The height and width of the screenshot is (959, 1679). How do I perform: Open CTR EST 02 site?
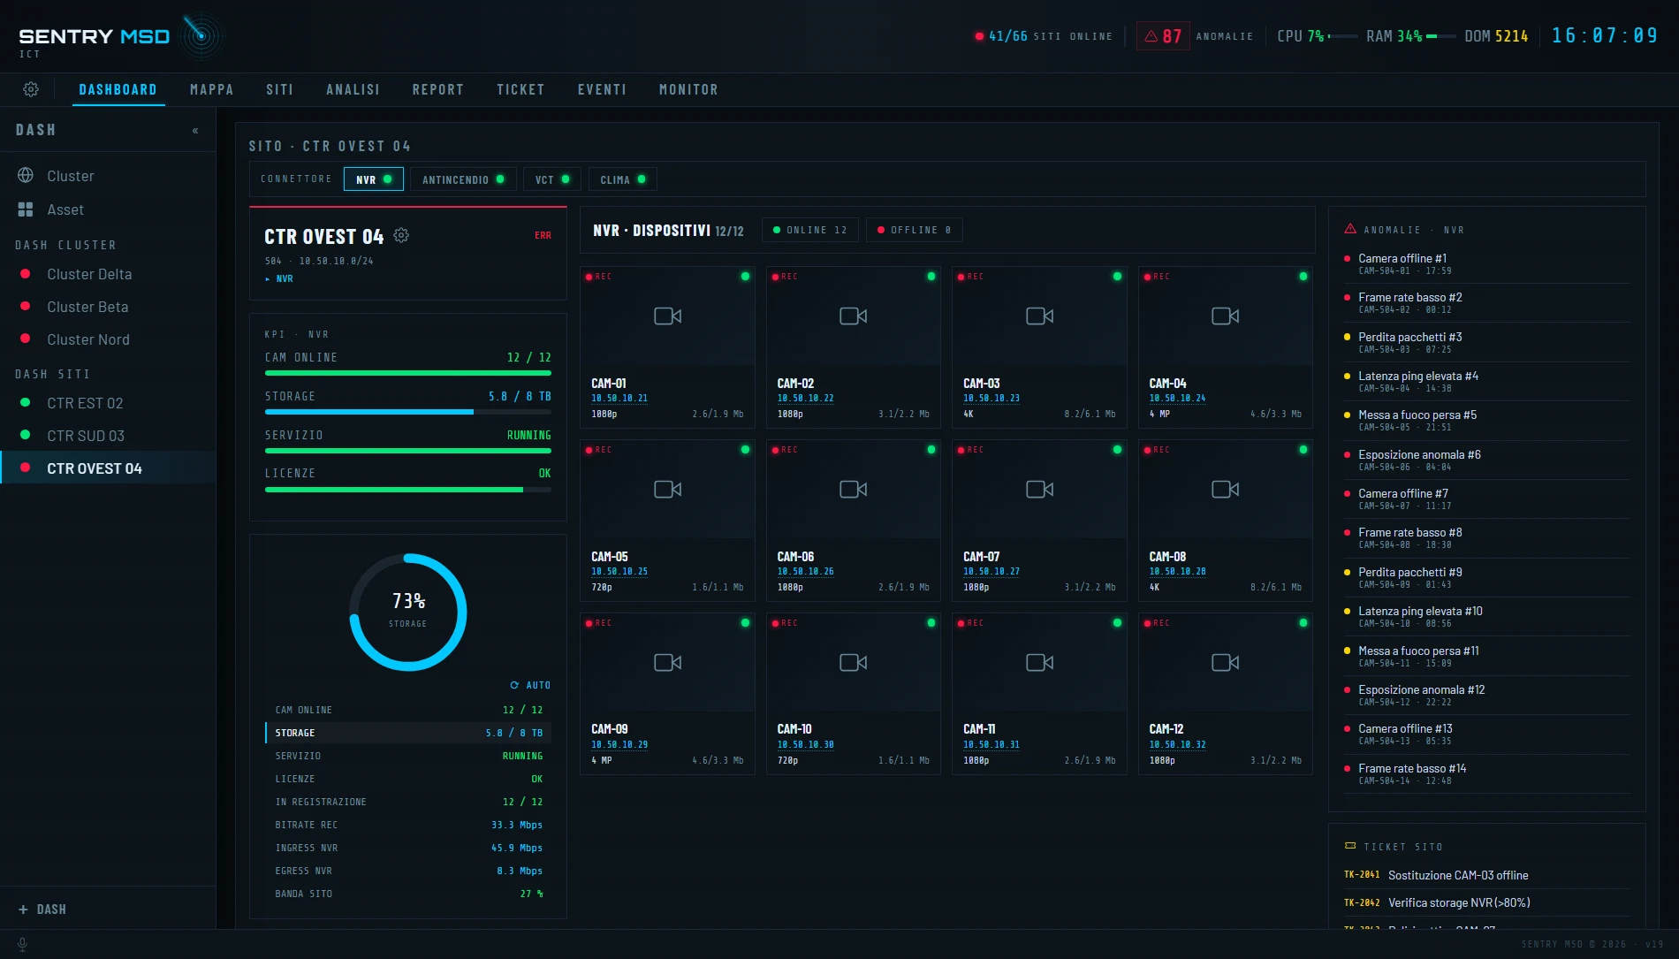(108, 403)
